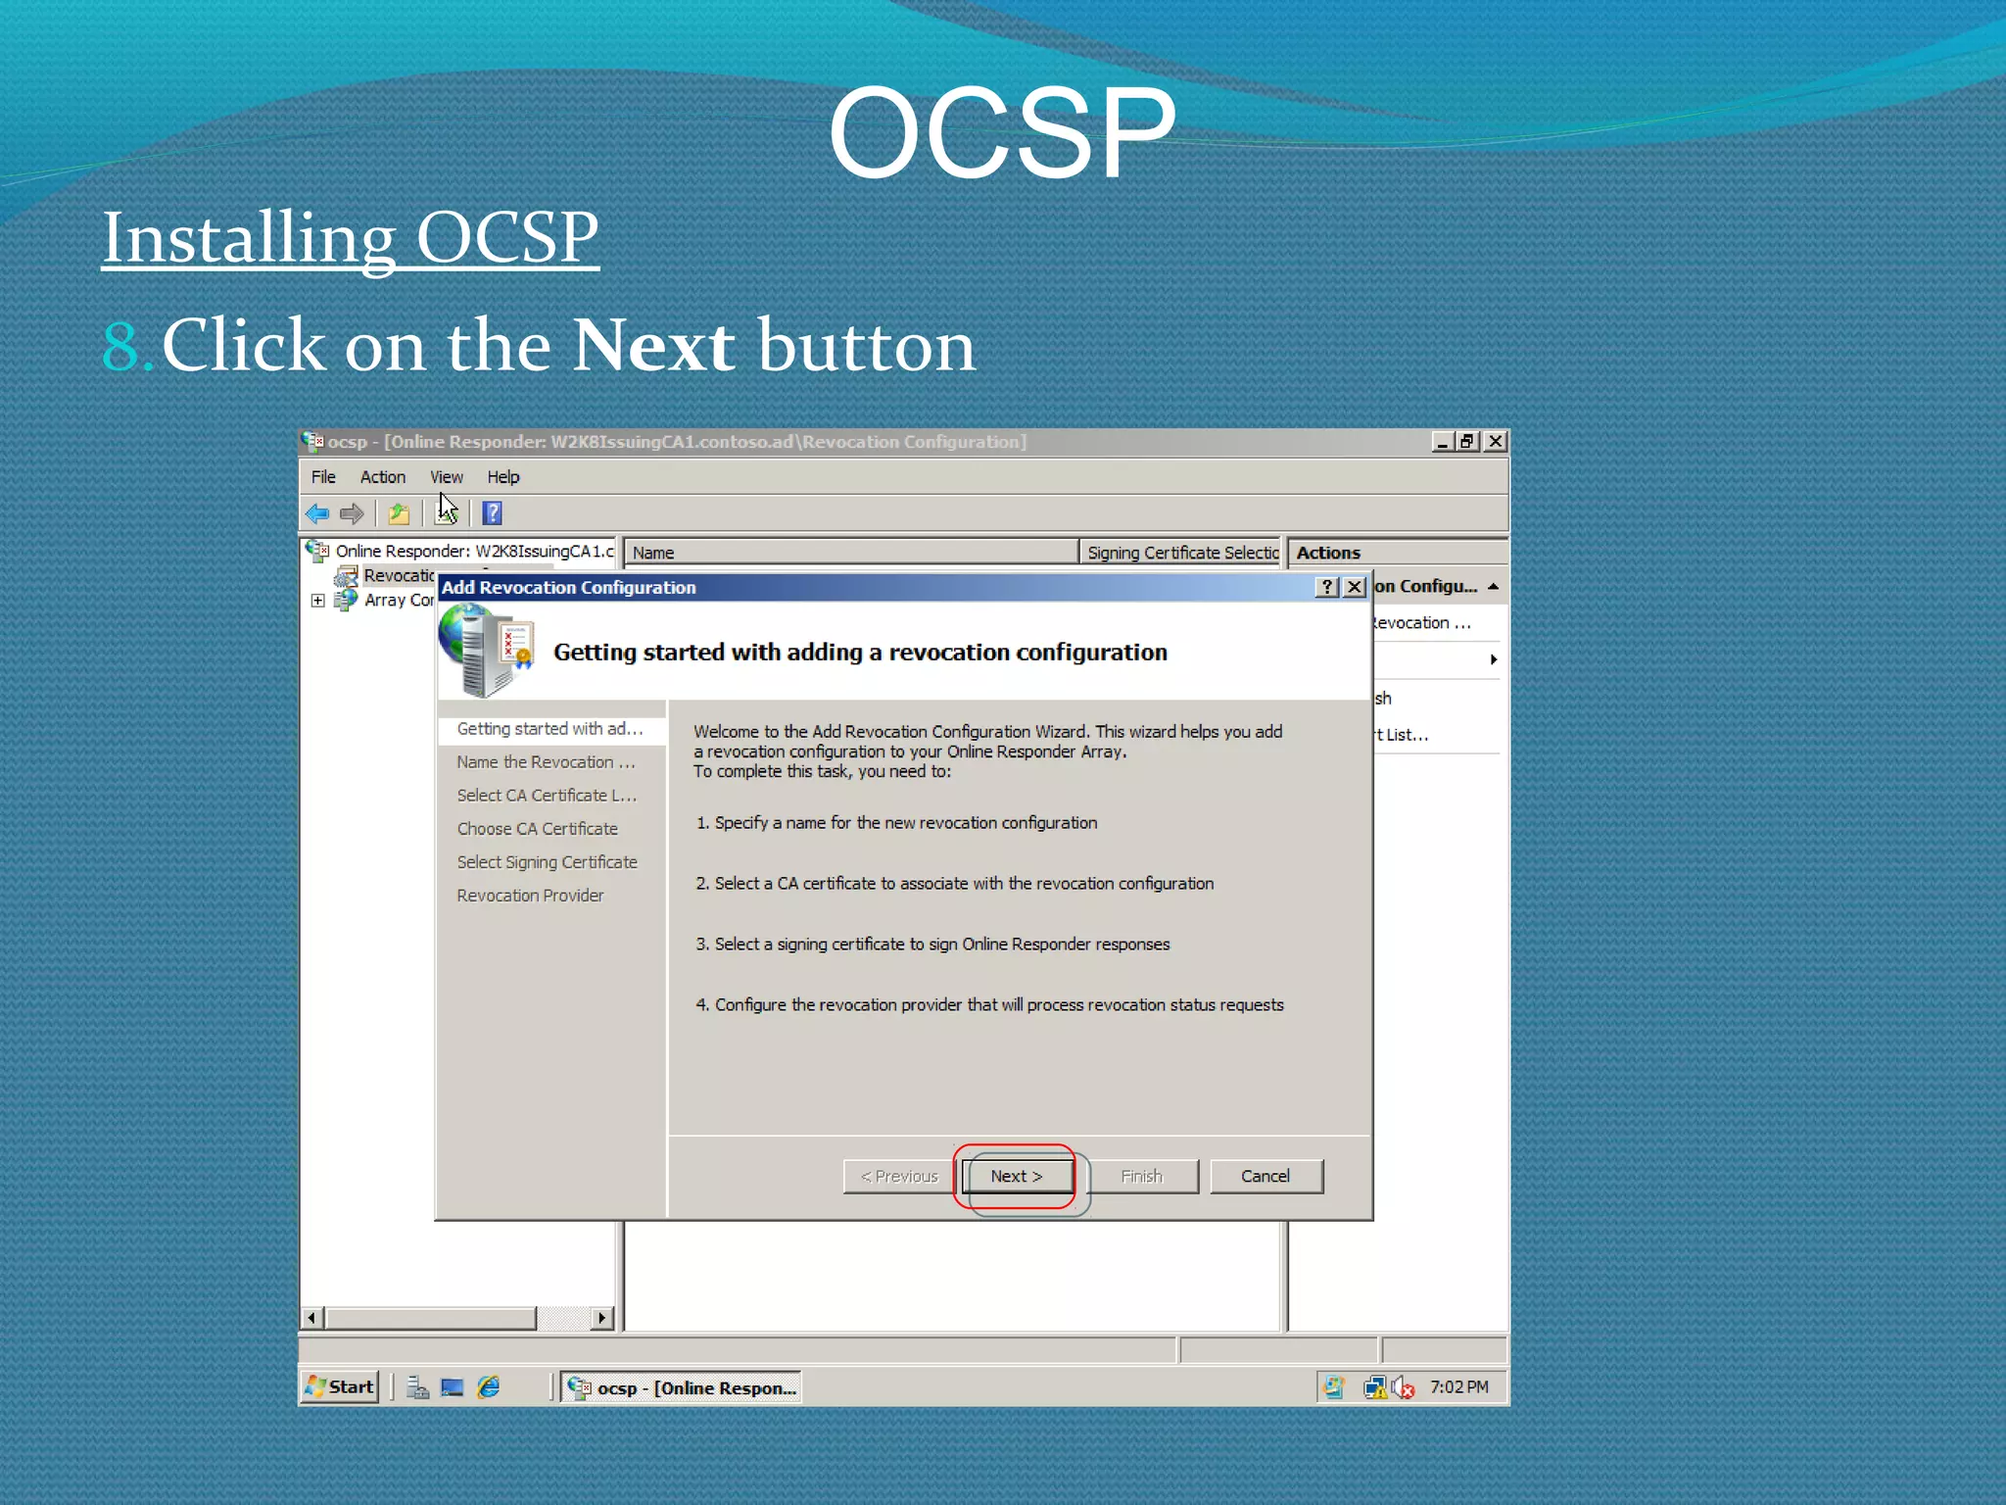Click the Next > button in wizard
Image resolution: width=2006 pixels, height=1505 pixels.
pos(1017,1176)
